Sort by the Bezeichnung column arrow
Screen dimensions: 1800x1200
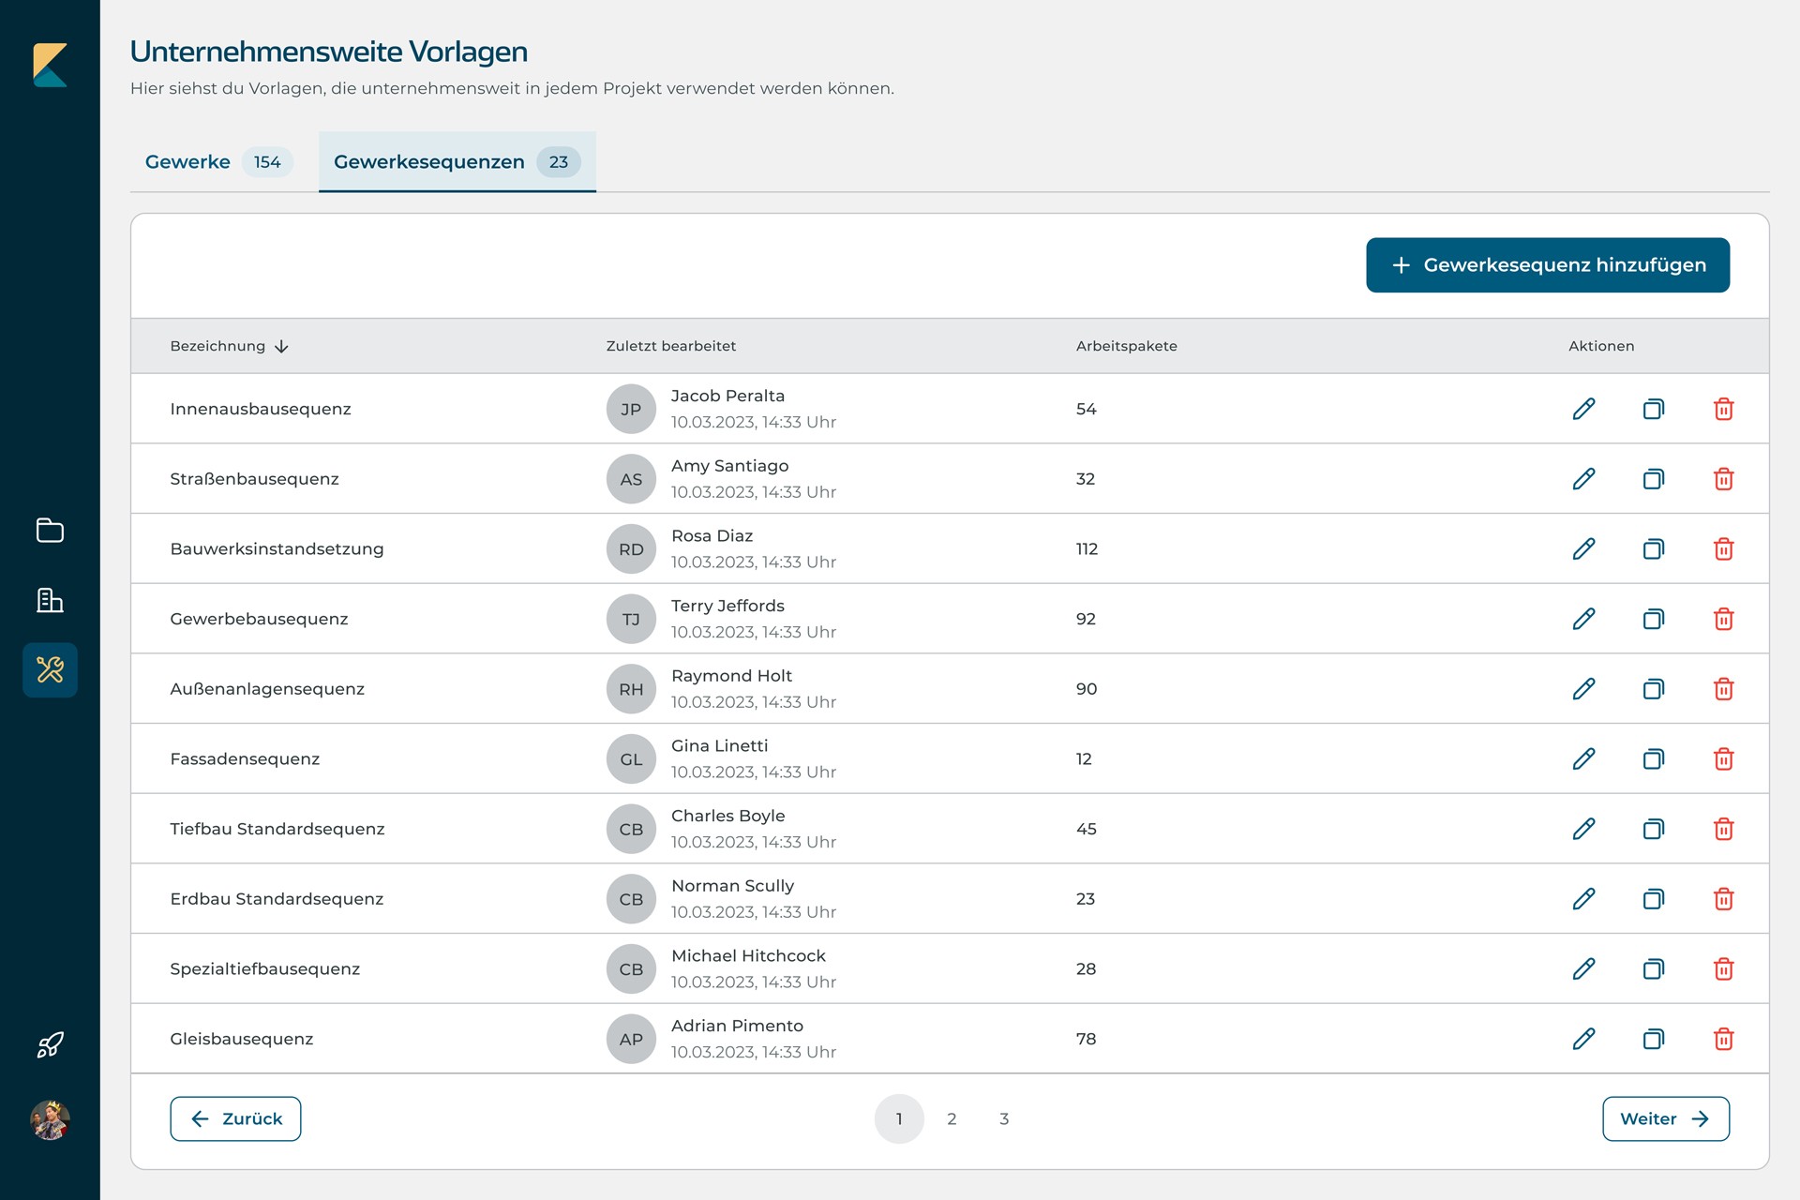coord(281,347)
